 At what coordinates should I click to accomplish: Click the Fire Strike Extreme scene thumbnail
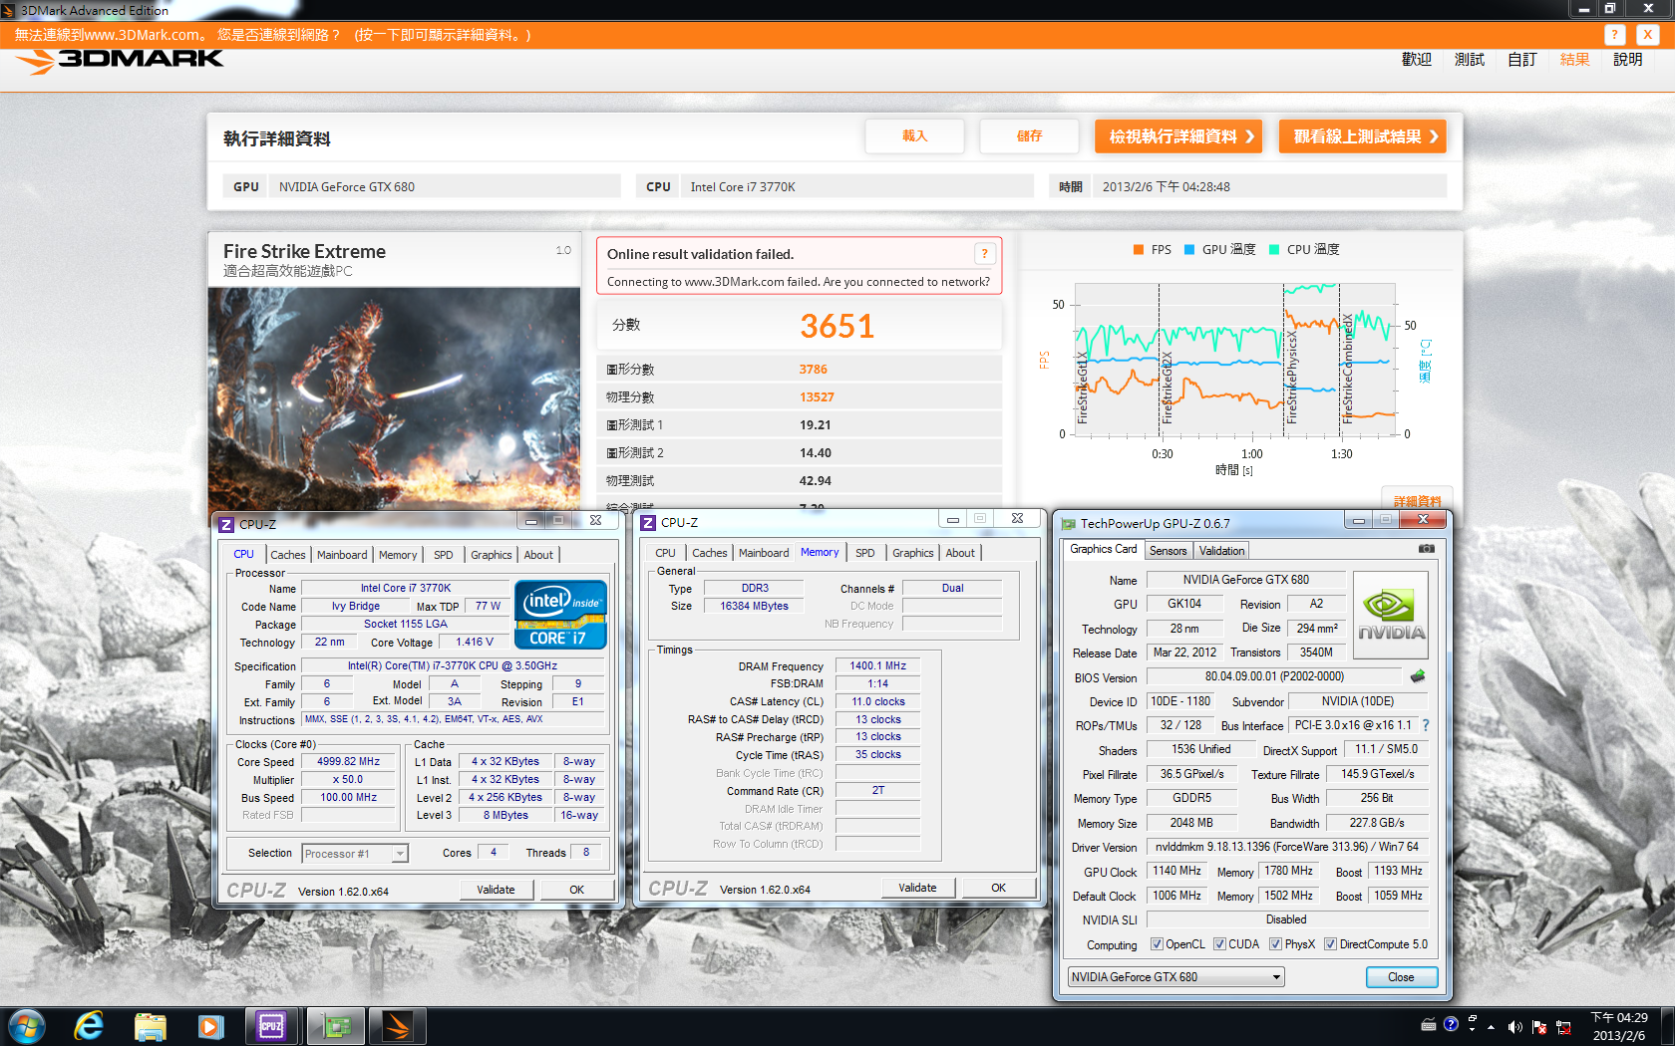(394, 398)
